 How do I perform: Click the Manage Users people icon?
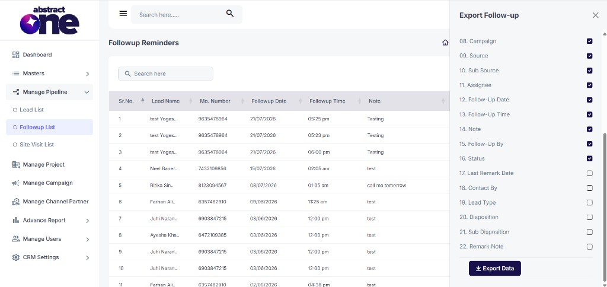click(16, 238)
